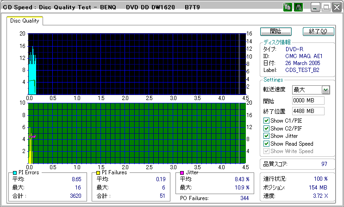Maximize the CD Speed window
The image size is (344, 207).
click(326, 7)
